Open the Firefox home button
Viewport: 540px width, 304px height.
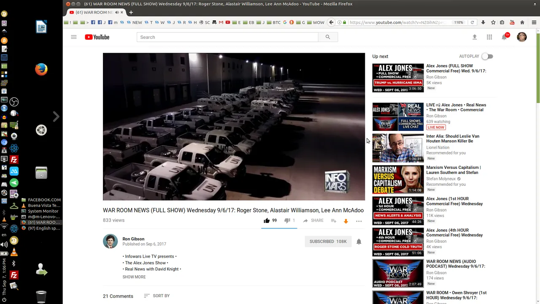coord(522,22)
